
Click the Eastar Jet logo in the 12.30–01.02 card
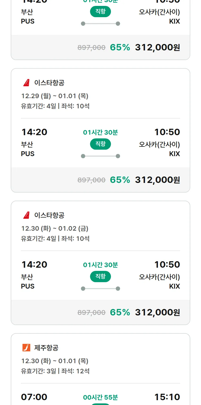tap(26, 215)
